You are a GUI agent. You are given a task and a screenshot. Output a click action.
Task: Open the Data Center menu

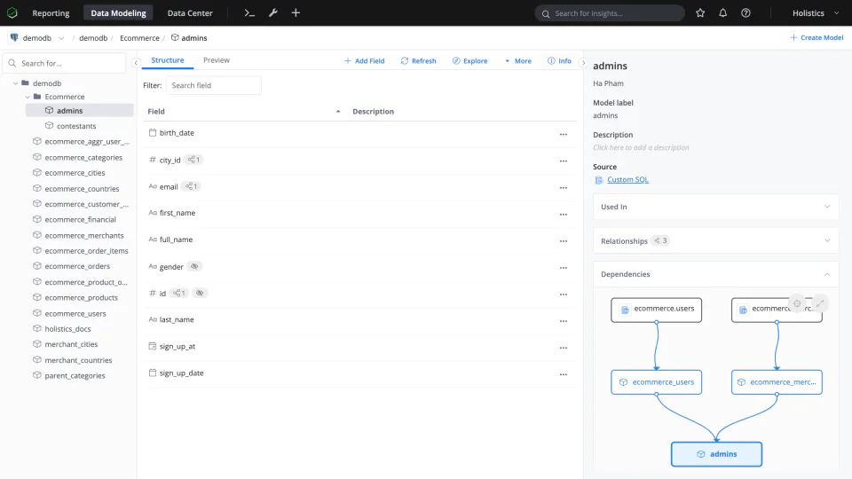tap(190, 13)
